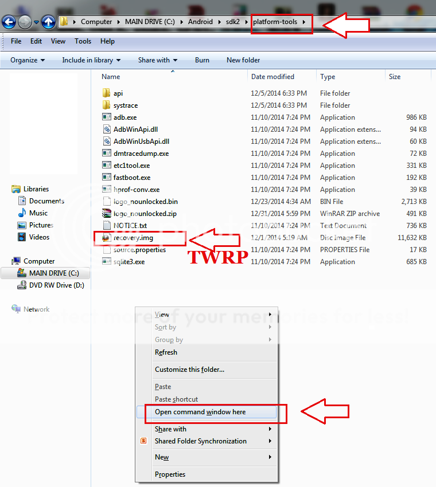Sort files by Date modified column header
This screenshot has height=487, width=436.
(x=272, y=77)
